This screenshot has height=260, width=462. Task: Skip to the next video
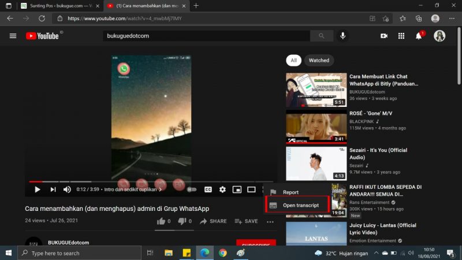(x=53, y=190)
